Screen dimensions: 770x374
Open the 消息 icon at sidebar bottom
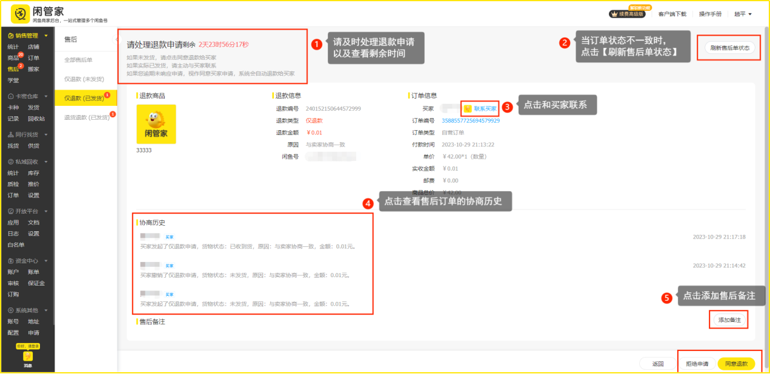(27, 357)
